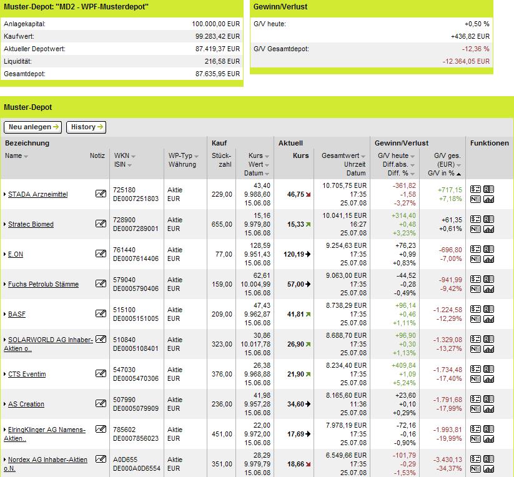The image size is (514, 477).
Task: Sort by purchase Kurs column arrow
Action: pos(267,157)
